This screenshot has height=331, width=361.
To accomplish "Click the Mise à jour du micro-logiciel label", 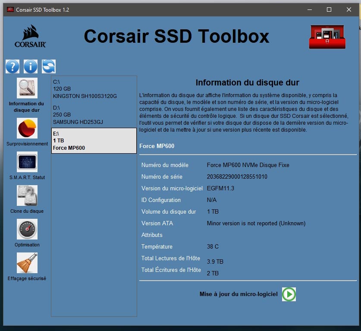I will click(239, 294).
